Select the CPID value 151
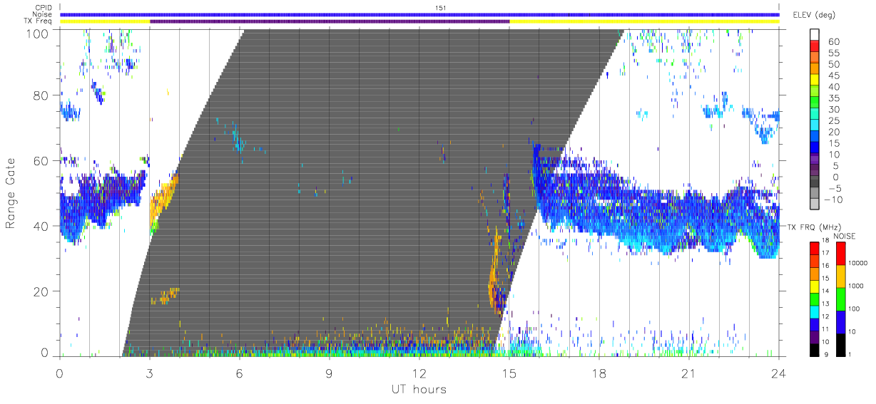This screenshot has height=404, width=876. click(440, 8)
